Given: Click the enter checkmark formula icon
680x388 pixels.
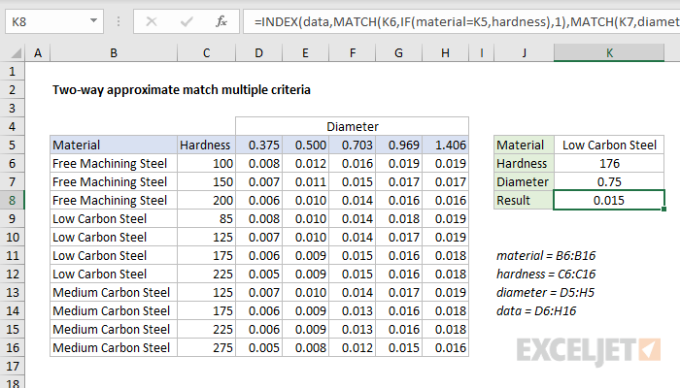Looking at the screenshot, I should coord(187,21).
